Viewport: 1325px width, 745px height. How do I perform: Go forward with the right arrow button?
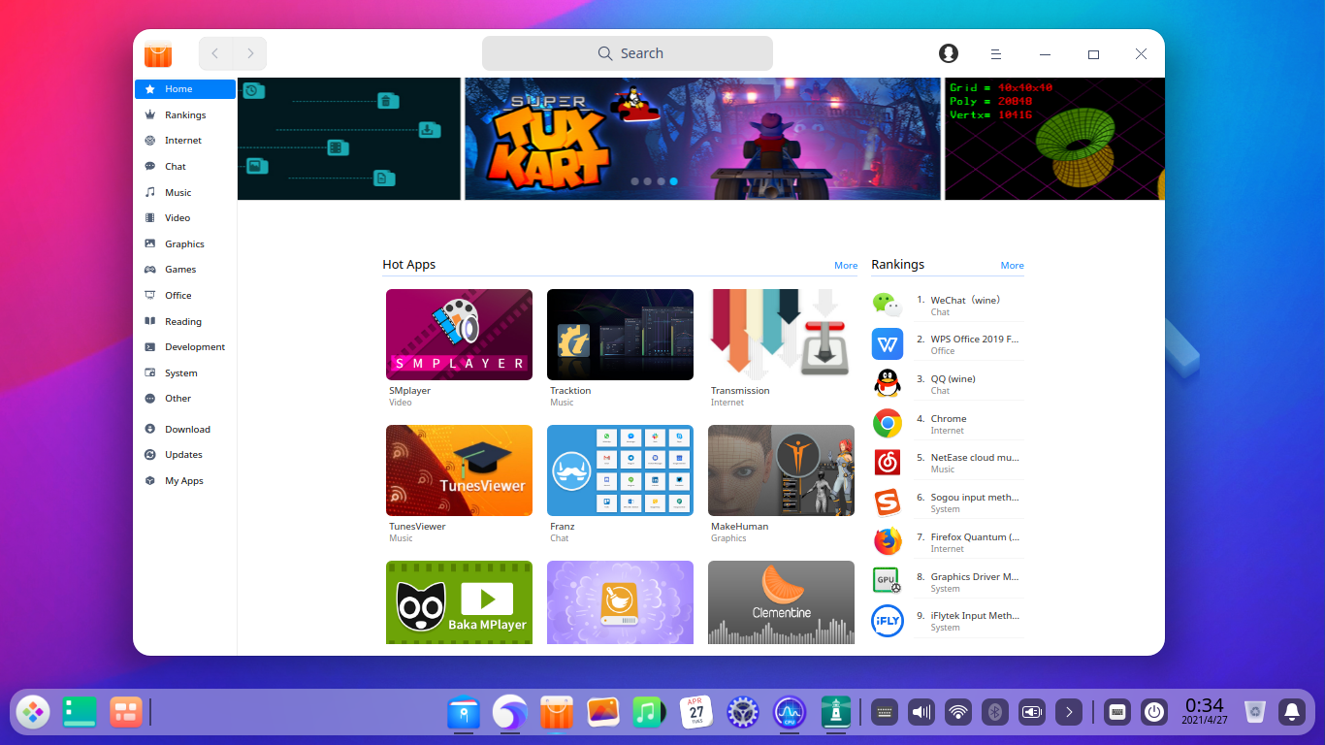[250, 53]
